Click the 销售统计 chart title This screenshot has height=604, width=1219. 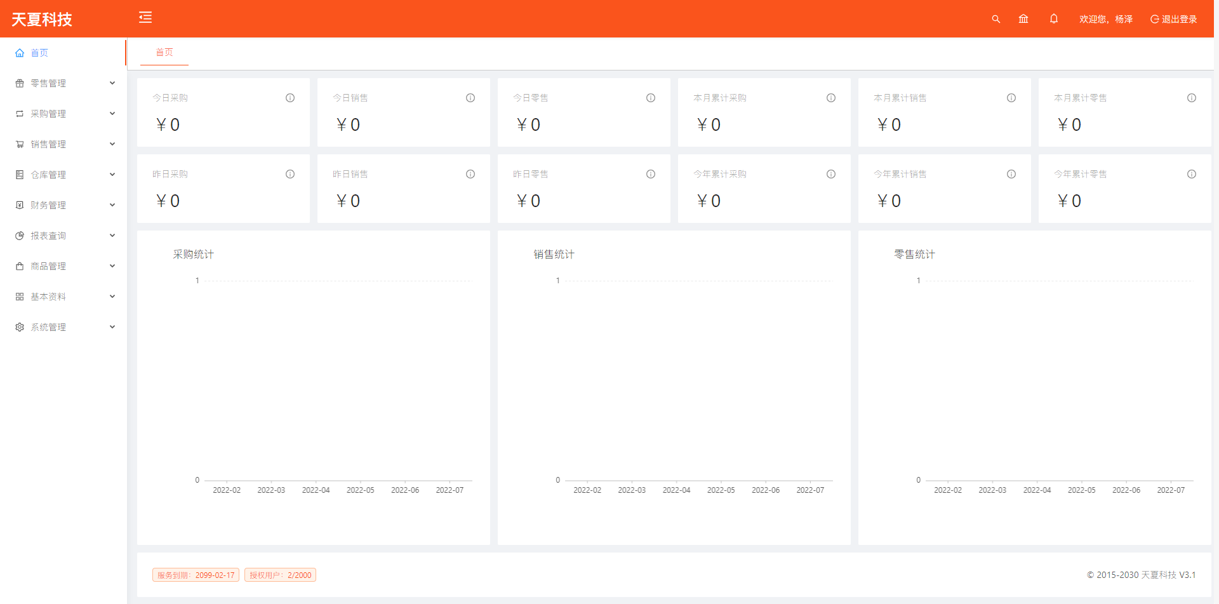pos(554,254)
